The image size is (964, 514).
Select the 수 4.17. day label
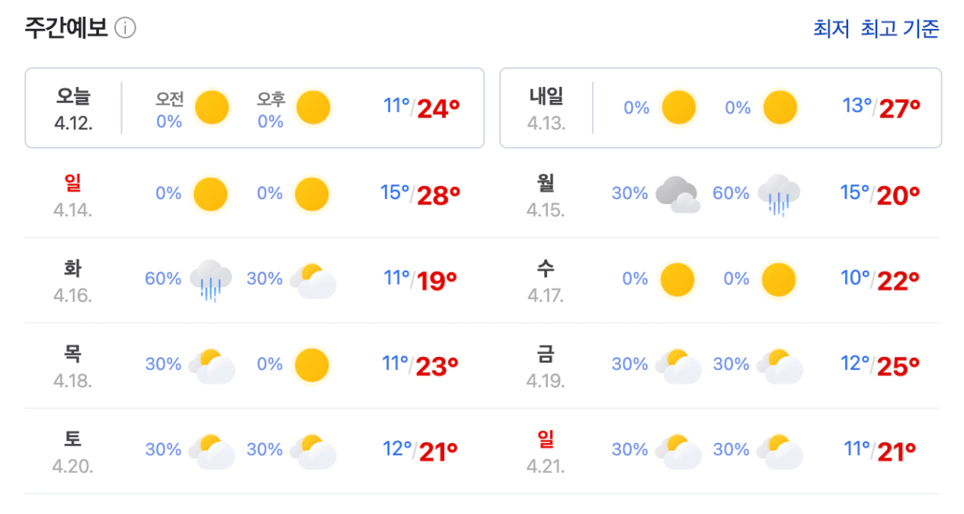(x=546, y=280)
